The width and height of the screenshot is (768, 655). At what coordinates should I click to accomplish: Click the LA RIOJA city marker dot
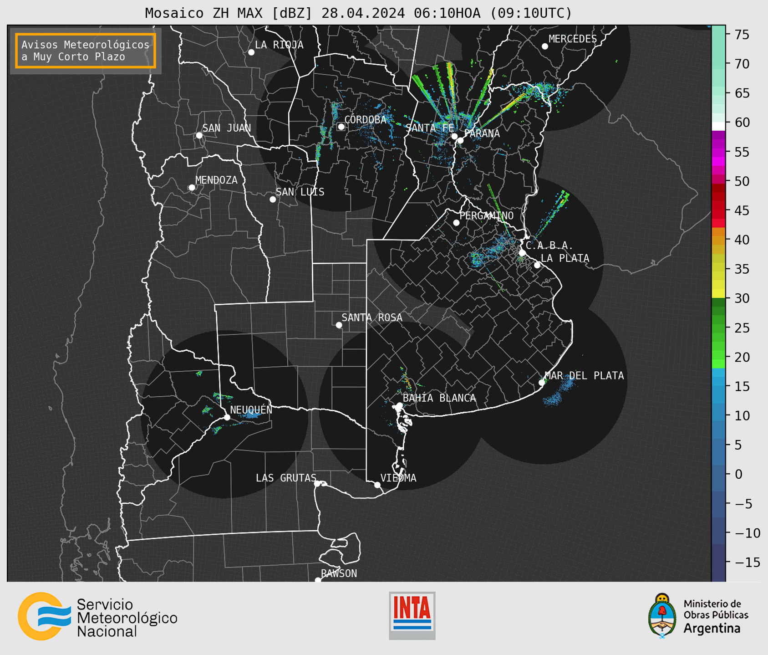tap(251, 52)
